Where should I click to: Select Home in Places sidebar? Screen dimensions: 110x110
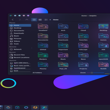pos(20,25)
